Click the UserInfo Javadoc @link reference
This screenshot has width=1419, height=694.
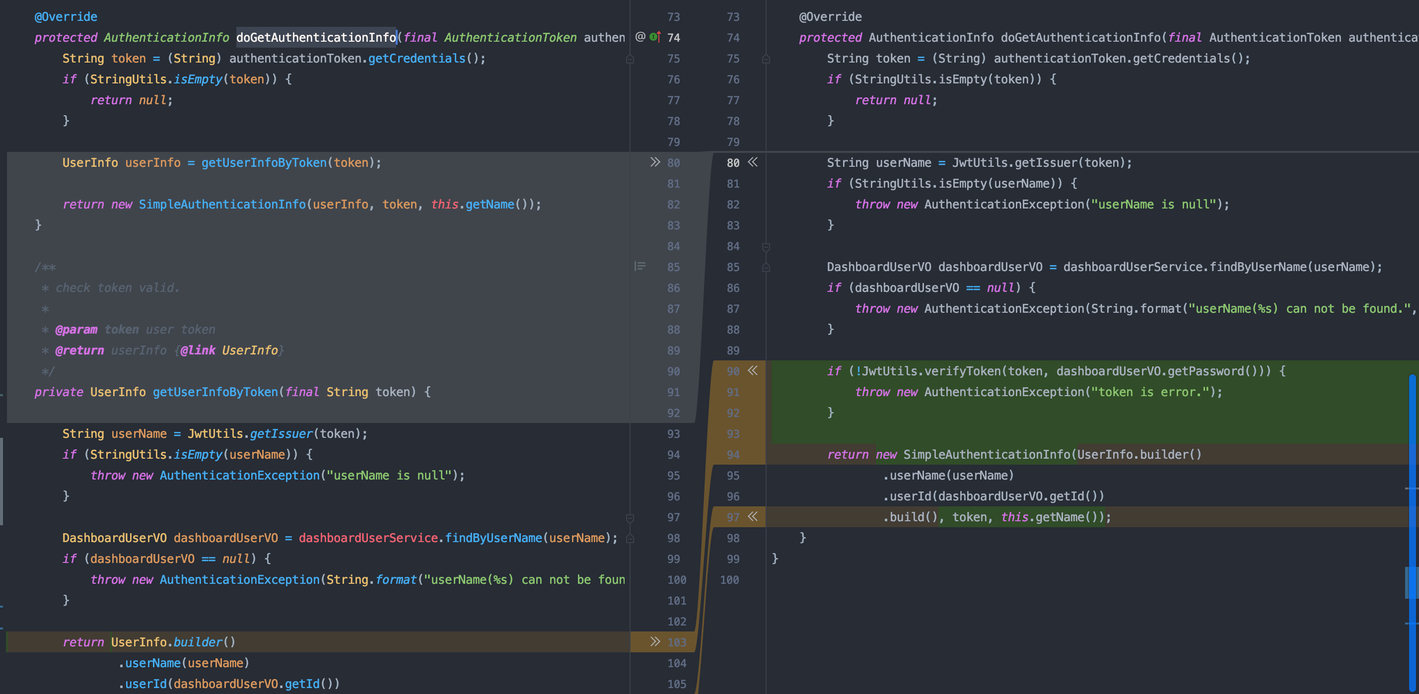coord(250,350)
